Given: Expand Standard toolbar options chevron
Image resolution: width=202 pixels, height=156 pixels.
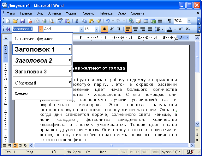Looking at the screenshot, I should (199, 21).
